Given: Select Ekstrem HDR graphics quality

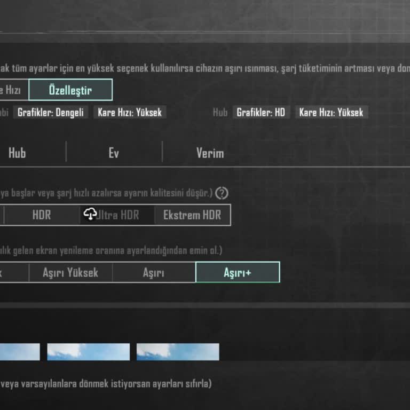Looking at the screenshot, I should click(192, 215).
